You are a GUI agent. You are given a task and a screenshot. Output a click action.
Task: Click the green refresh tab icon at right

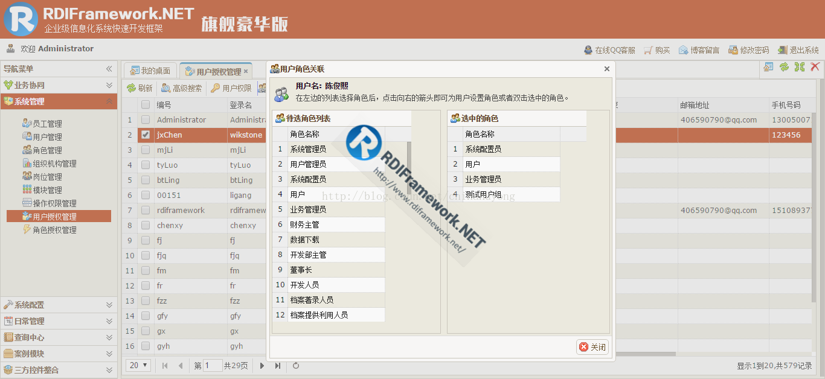pos(784,67)
